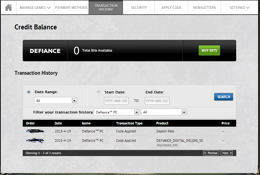The width and height of the screenshot is (260, 175).
Task: Click the Code Applied cell in Season Pass row
Action: [x=126, y=131]
